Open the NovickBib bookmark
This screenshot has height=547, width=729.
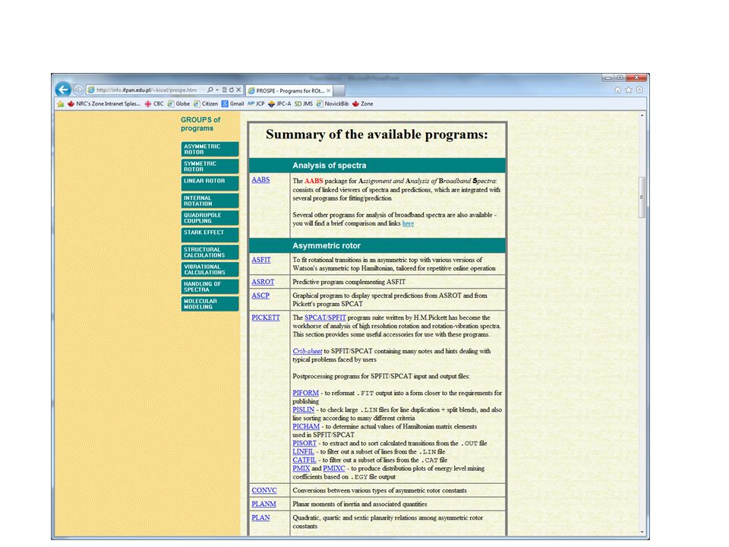point(333,104)
